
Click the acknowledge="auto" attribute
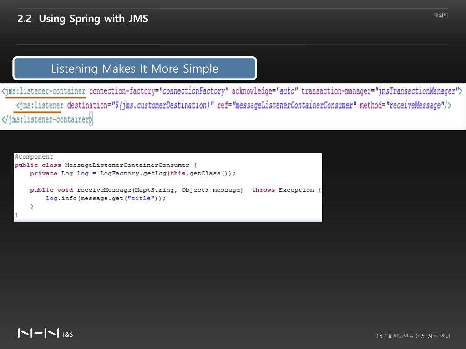[265, 91]
